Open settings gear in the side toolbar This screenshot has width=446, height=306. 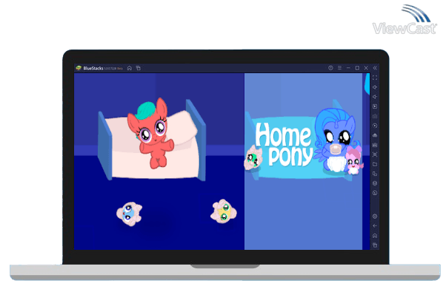coord(375,217)
